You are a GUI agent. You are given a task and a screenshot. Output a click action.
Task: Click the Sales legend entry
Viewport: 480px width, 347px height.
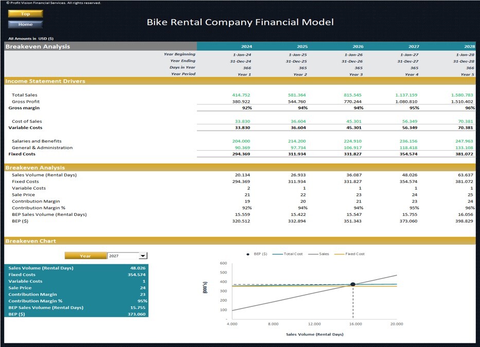318,254
